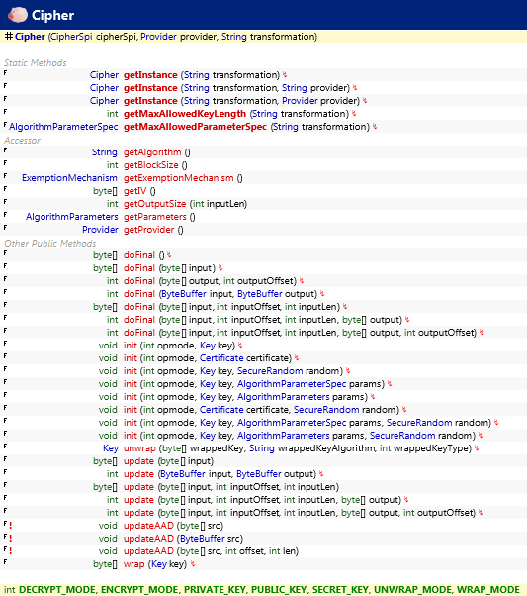Open AlgorithmParameters return type of getParameters
The height and width of the screenshot is (596, 527).
[72, 217]
